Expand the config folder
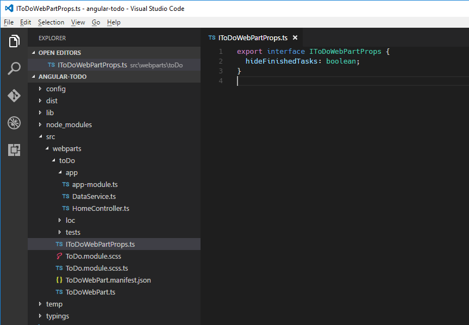The width and height of the screenshot is (469, 325). coord(40,89)
